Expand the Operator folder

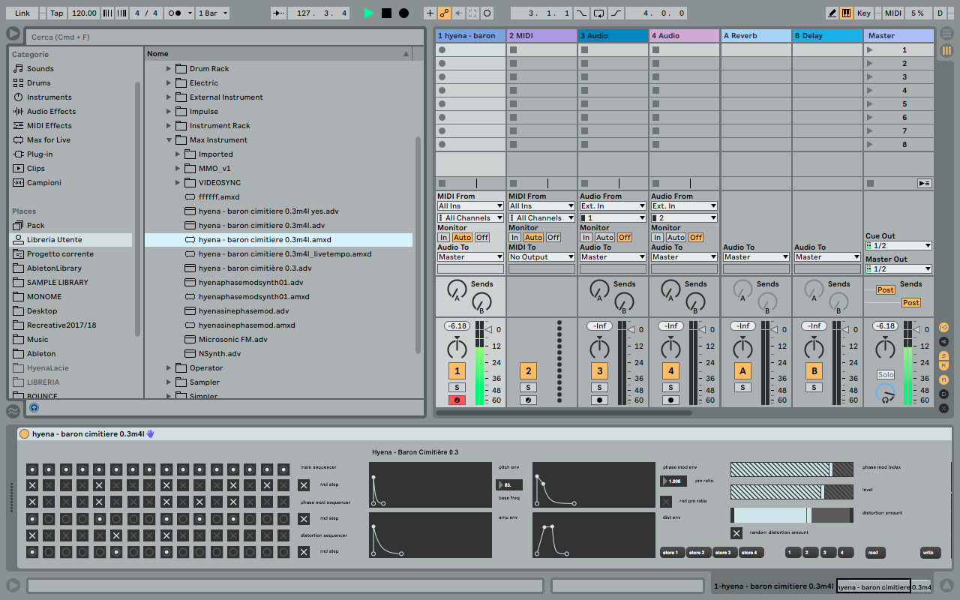169,368
